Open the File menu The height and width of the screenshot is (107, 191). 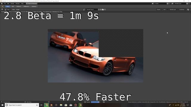click(x=5, y=4)
